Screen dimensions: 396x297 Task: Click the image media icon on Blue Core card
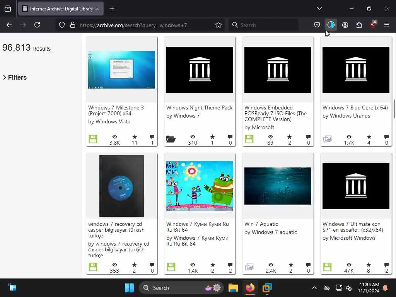pyautogui.click(x=327, y=139)
